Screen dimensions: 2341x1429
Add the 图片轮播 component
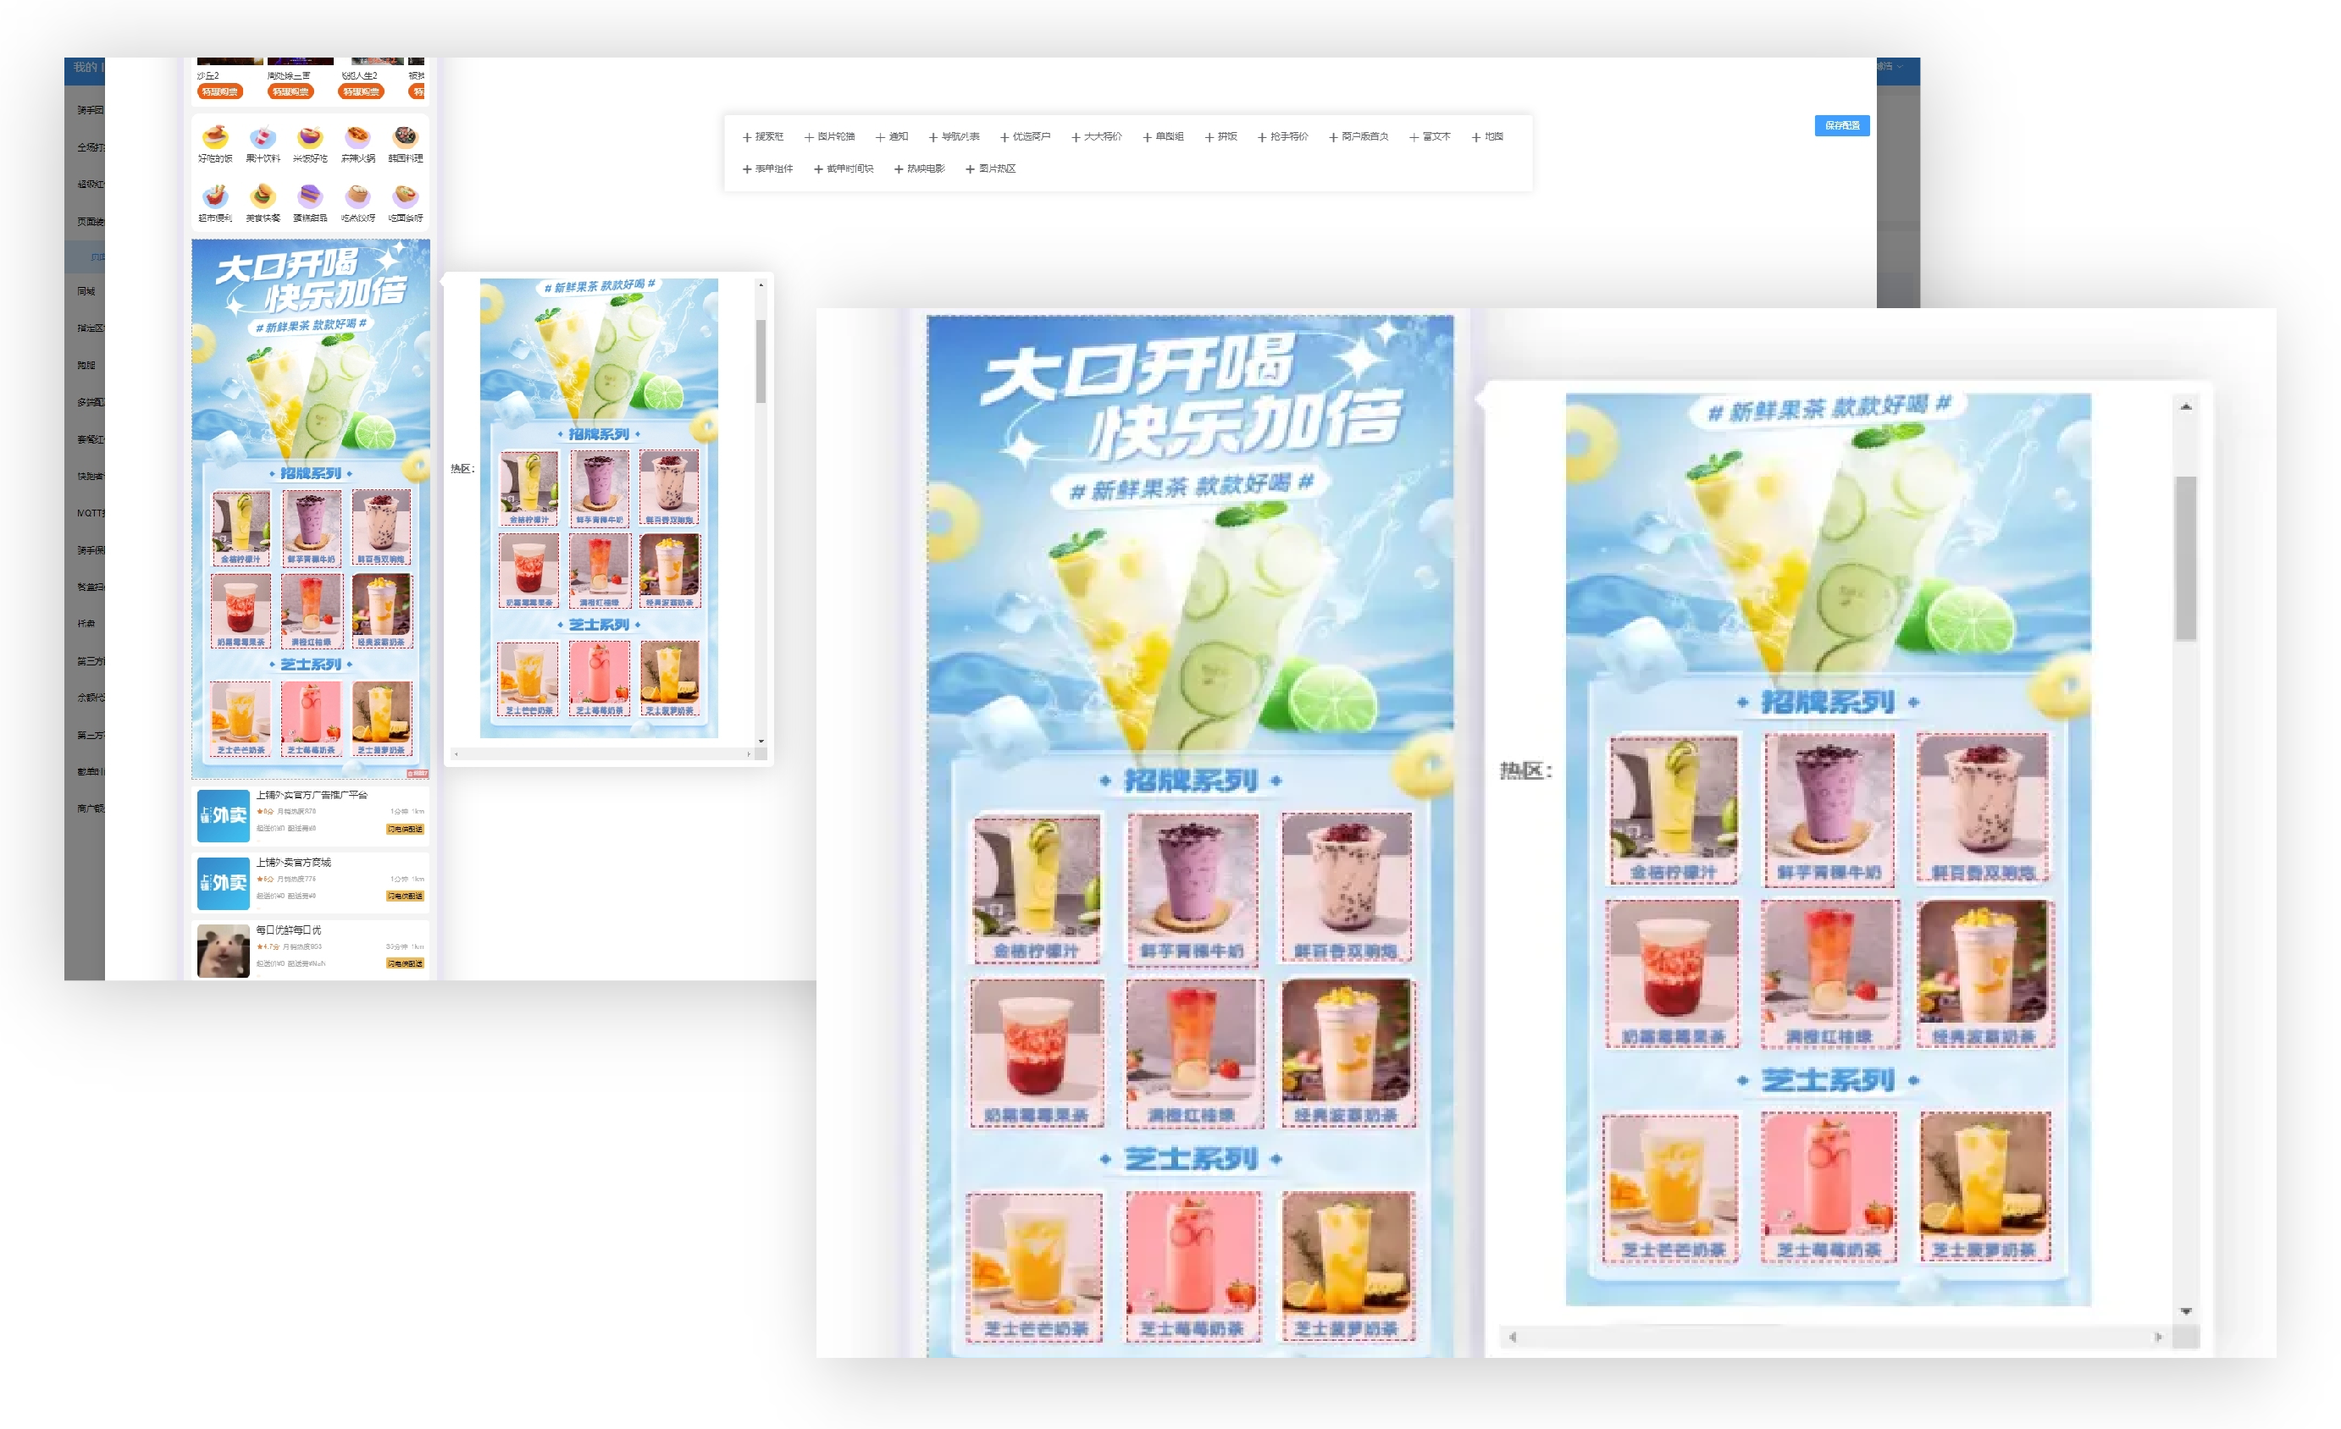click(829, 137)
